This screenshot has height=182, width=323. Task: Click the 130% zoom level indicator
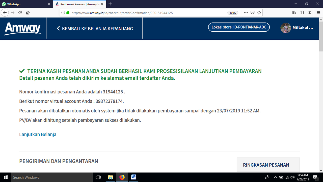(x=233, y=13)
